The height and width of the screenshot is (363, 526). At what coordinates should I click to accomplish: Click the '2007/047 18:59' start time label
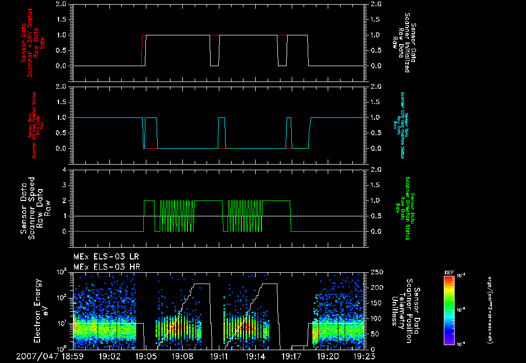(50, 357)
